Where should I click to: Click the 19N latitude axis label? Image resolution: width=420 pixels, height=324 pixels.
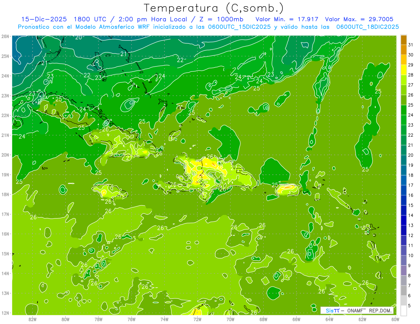coord(5,174)
